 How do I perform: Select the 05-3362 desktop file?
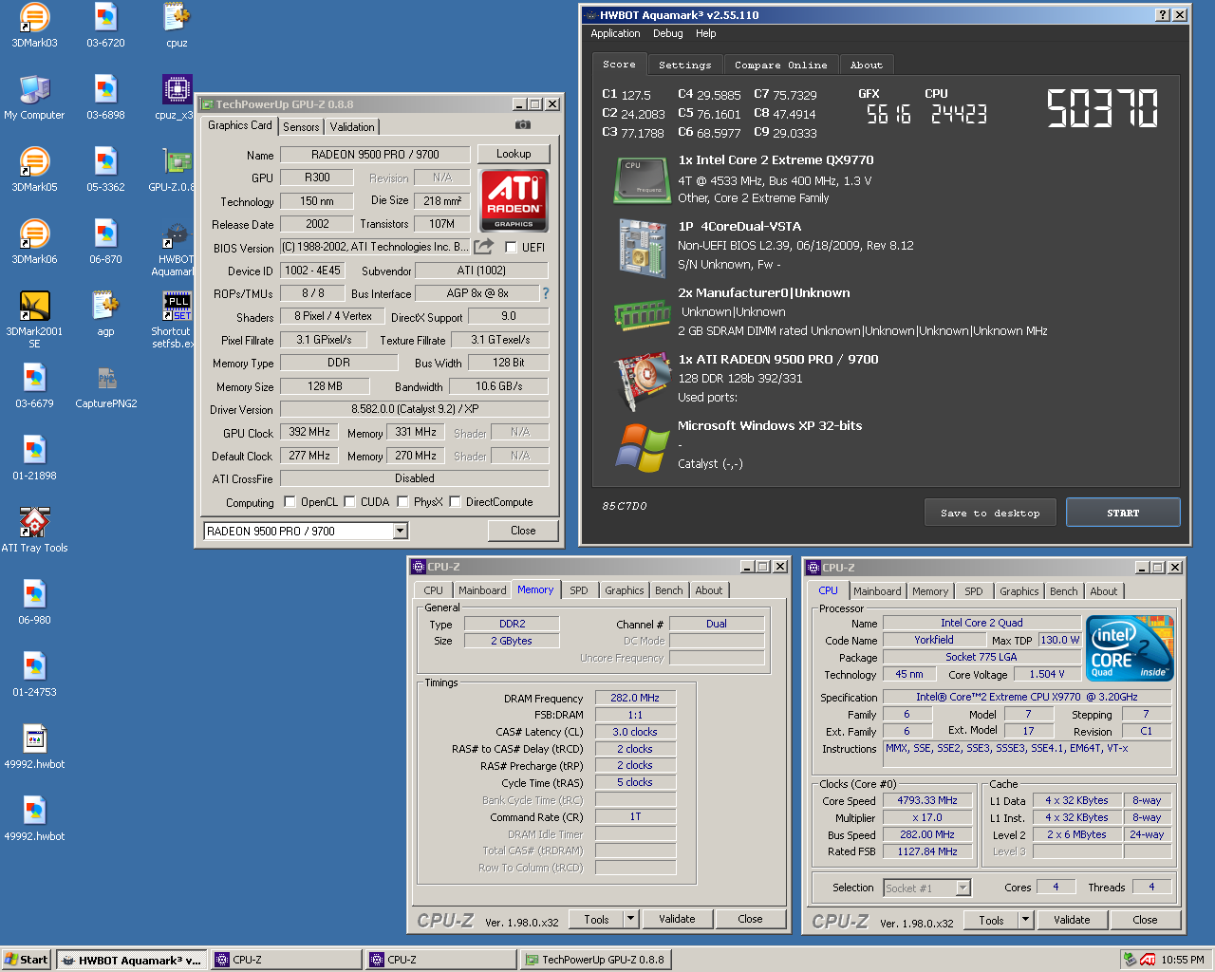(x=105, y=170)
